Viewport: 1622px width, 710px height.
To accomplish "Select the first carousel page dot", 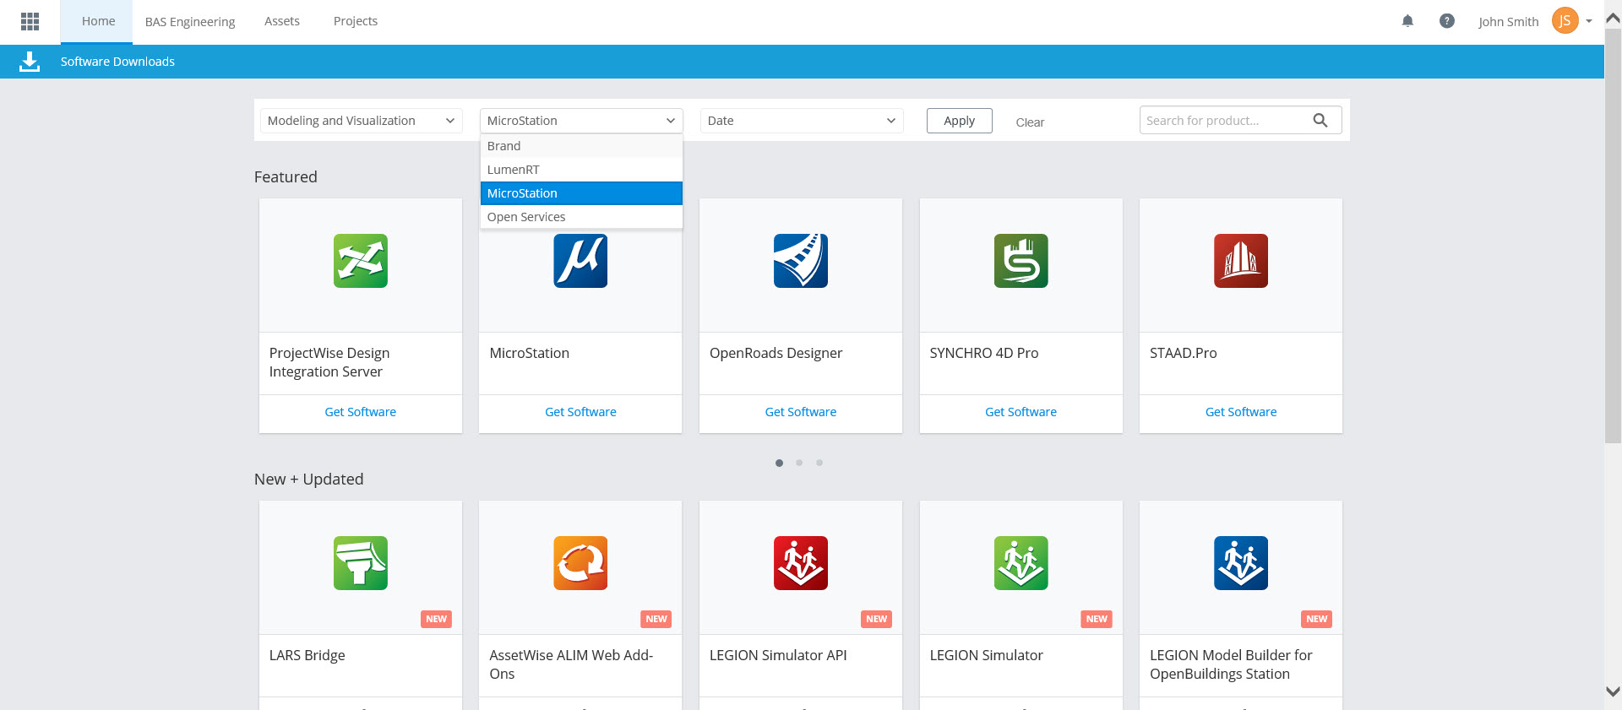I will (x=779, y=463).
